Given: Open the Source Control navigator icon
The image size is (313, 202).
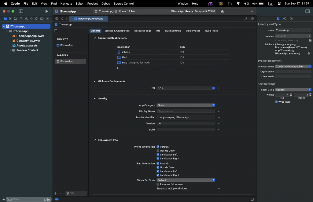Looking at the screenshot, I should (x=11, y=19).
